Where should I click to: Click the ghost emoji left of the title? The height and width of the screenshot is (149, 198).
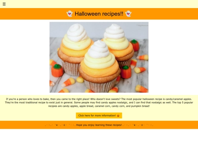70,14
